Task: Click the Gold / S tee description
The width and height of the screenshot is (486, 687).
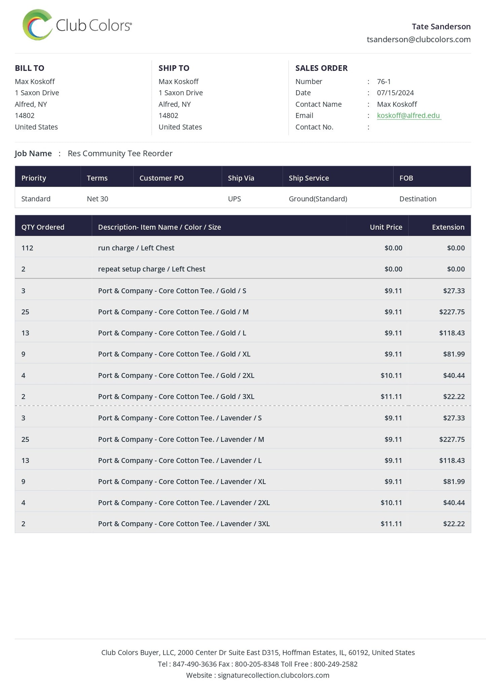Action: [x=172, y=291]
